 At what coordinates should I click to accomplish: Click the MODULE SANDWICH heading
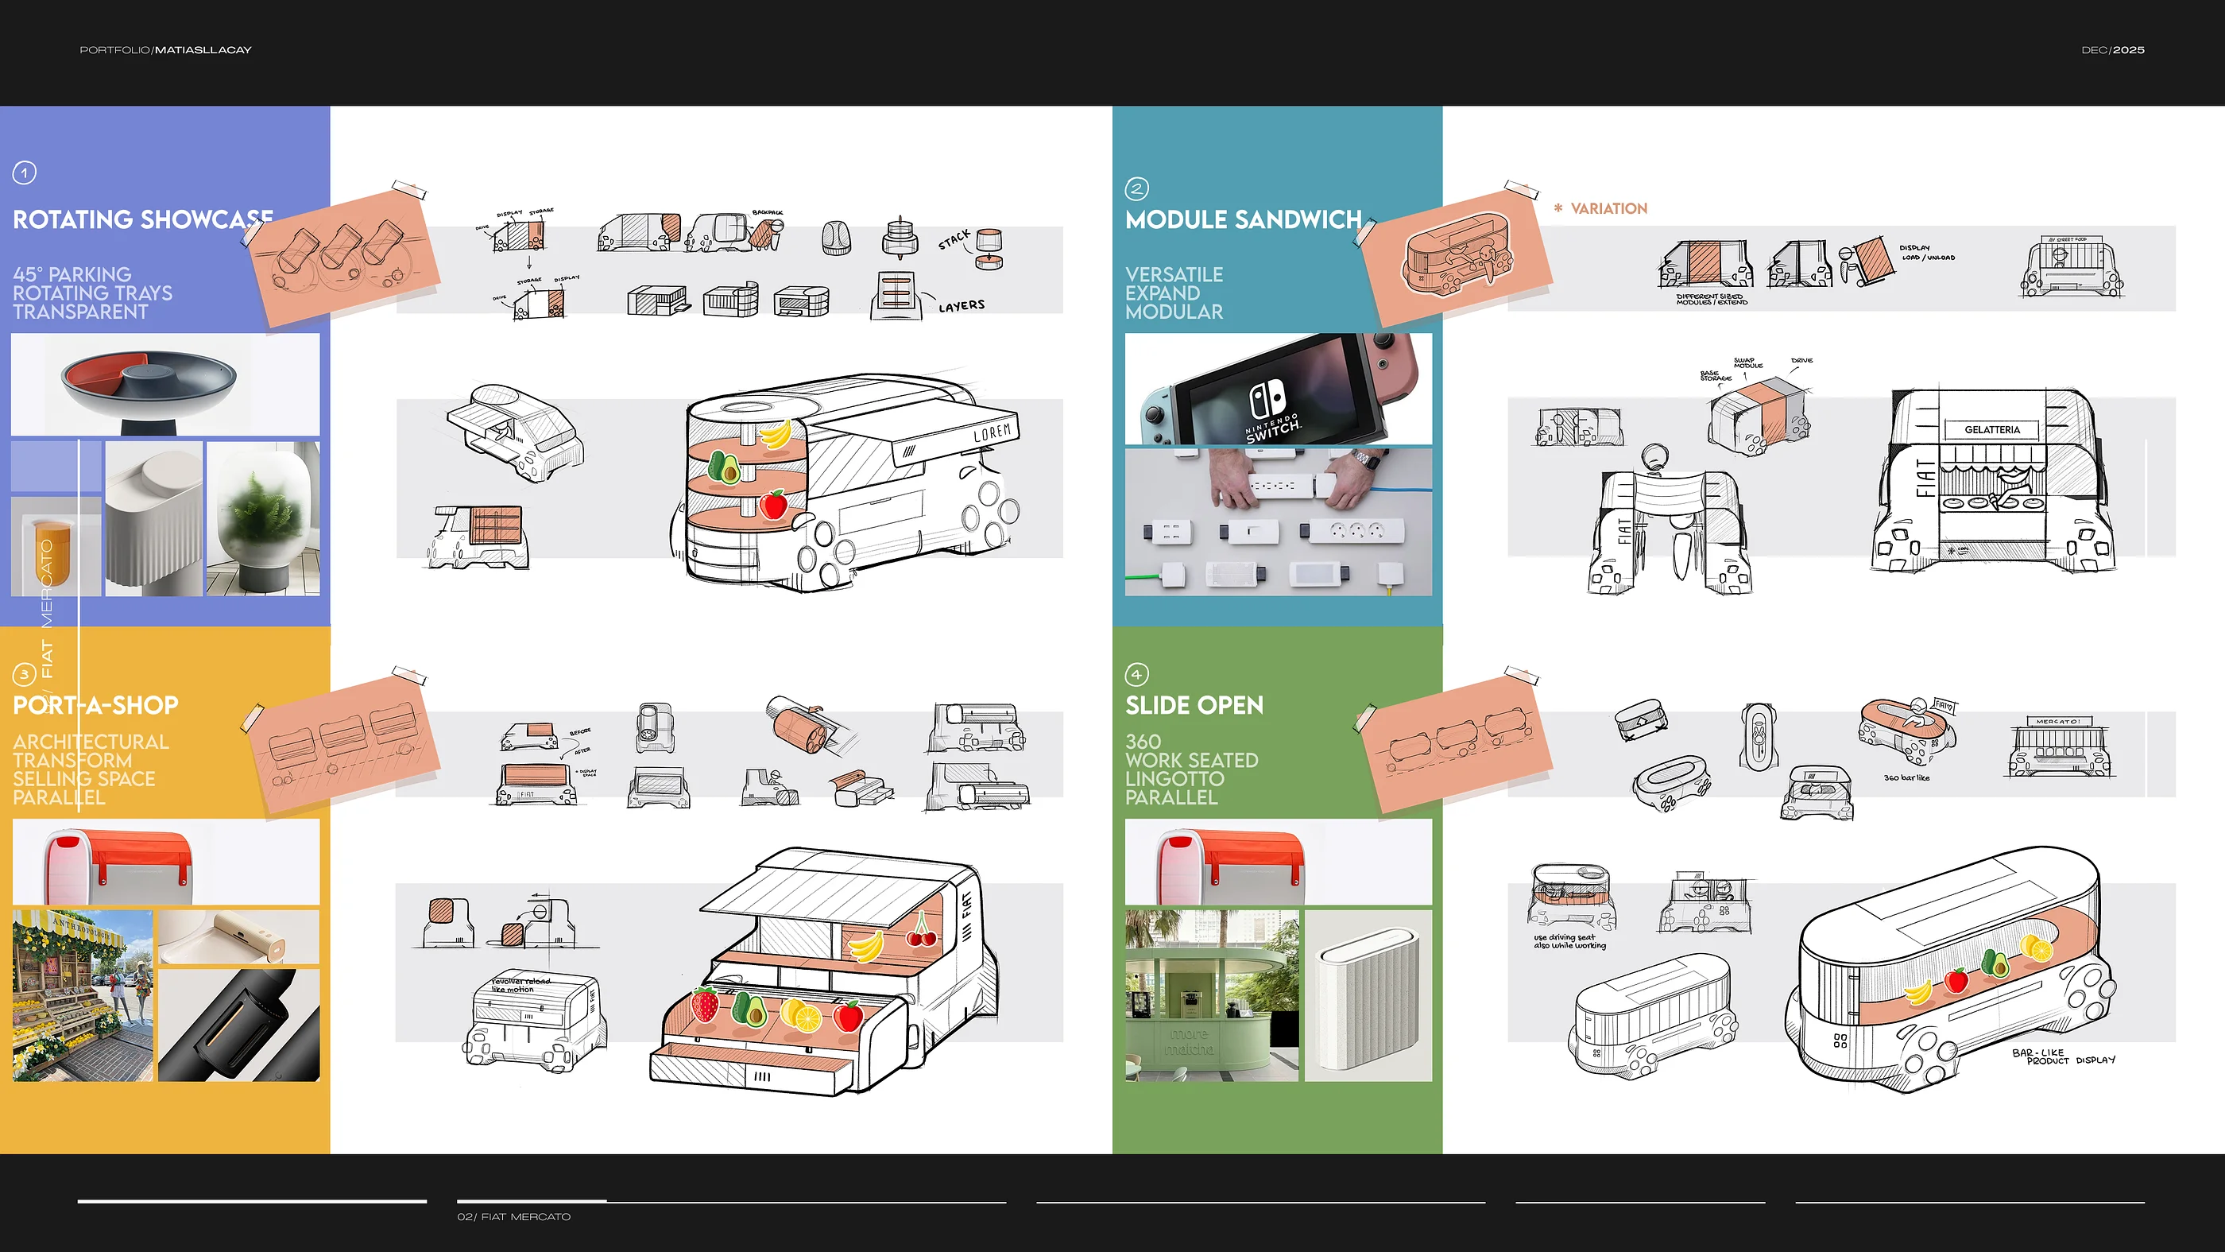[1243, 219]
